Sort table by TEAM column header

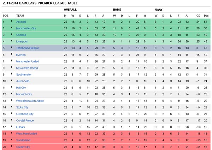[x=20, y=16]
